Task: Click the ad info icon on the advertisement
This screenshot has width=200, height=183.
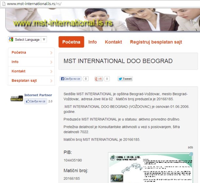Action: coord(191,154)
